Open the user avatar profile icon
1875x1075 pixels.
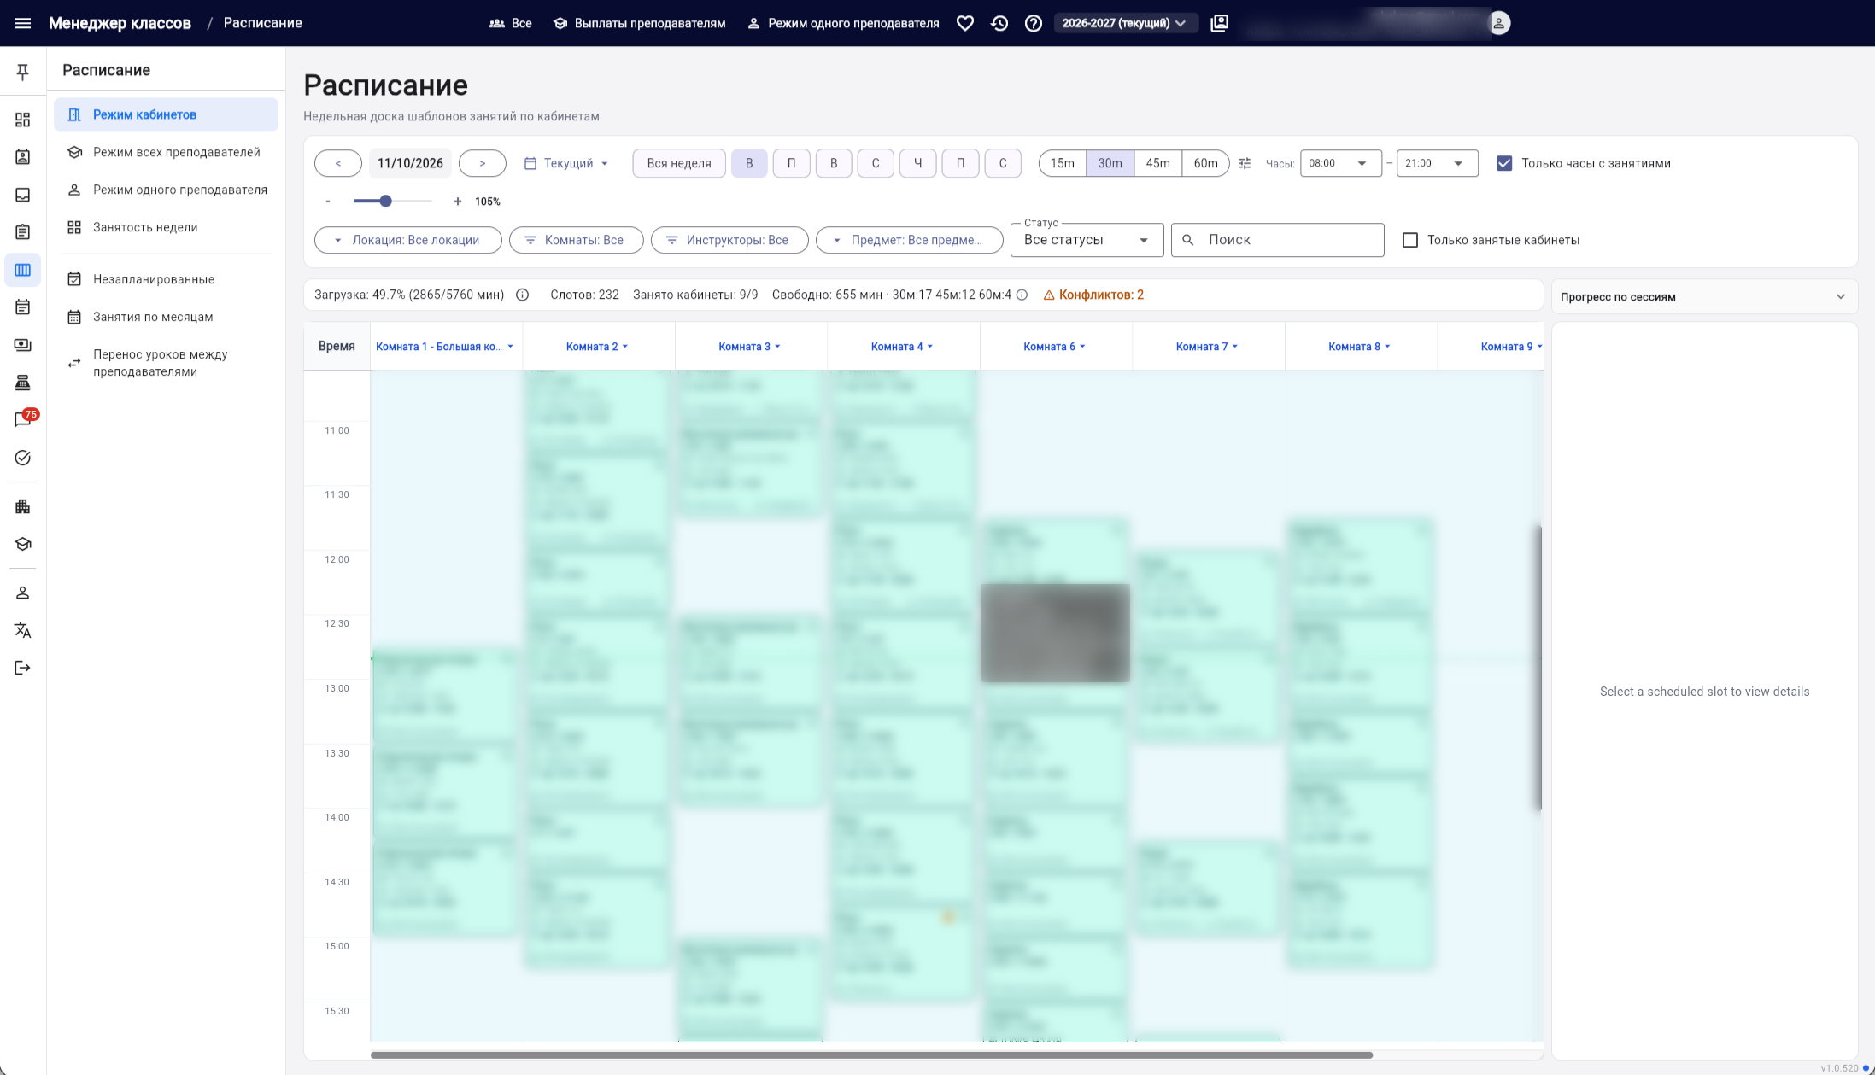tap(1499, 23)
